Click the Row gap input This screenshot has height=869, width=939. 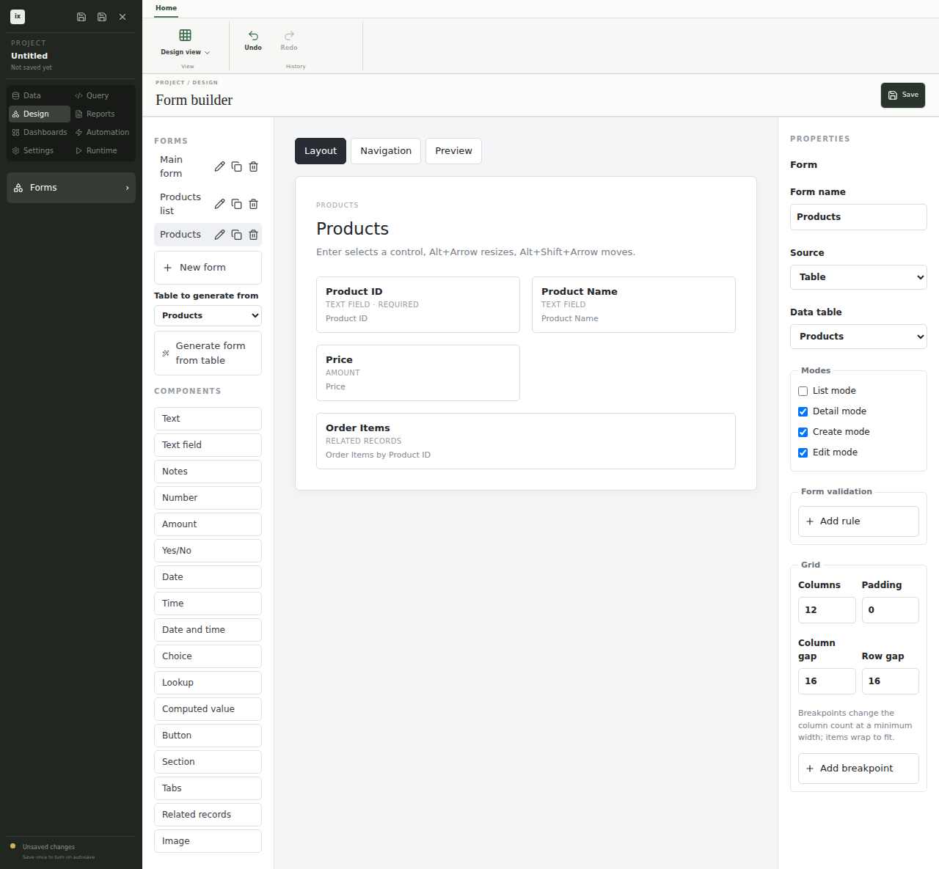click(890, 681)
